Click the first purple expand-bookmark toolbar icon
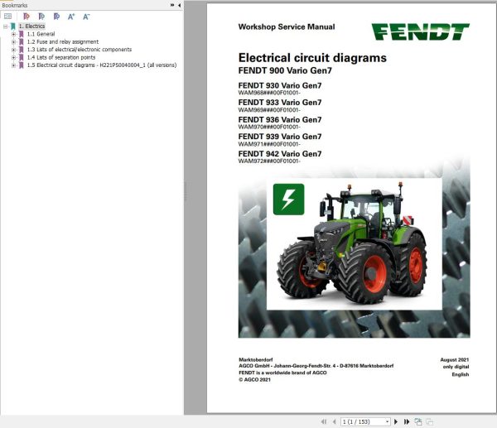 tap(27, 17)
